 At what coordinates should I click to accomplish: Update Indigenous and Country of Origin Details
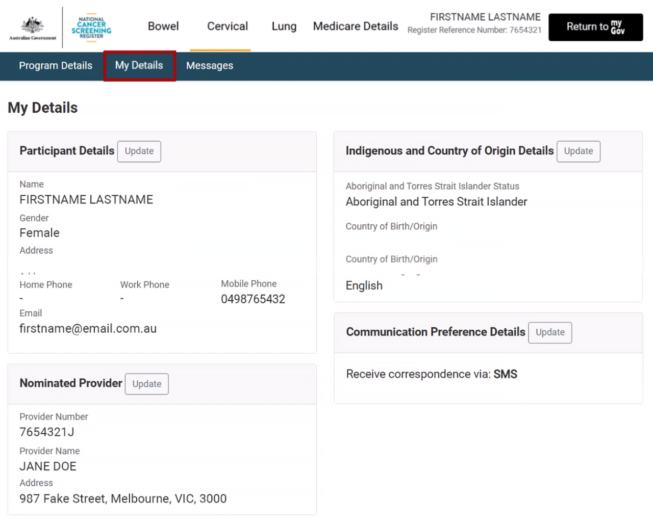[579, 151]
